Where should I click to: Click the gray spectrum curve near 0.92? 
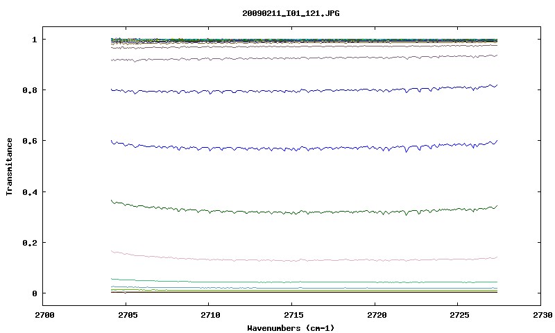(x=305, y=58)
